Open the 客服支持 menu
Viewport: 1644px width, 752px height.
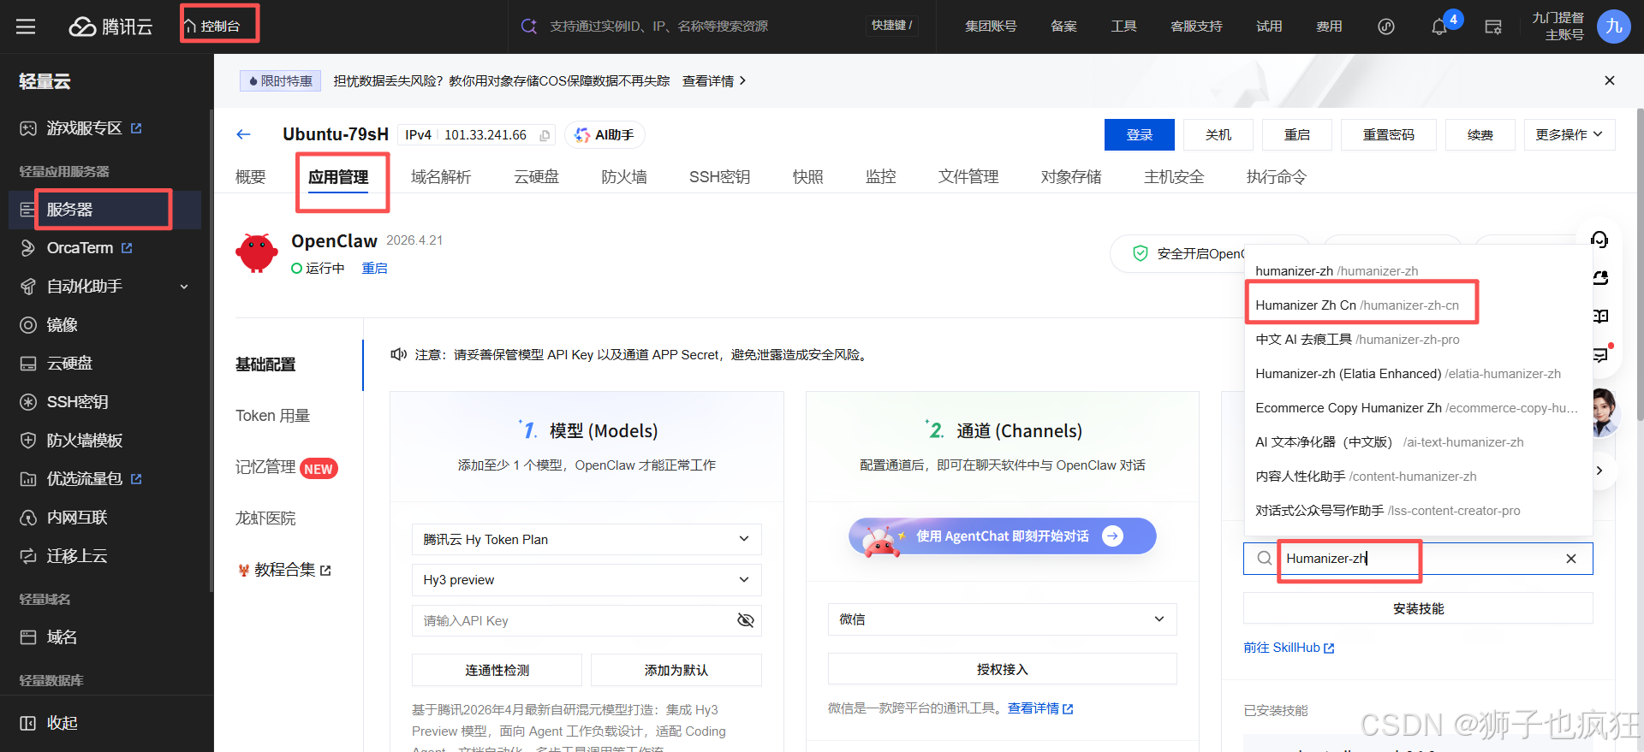tap(1196, 27)
